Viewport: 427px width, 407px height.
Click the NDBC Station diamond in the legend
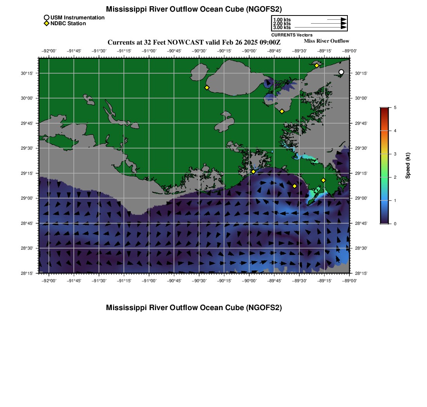click(47, 24)
